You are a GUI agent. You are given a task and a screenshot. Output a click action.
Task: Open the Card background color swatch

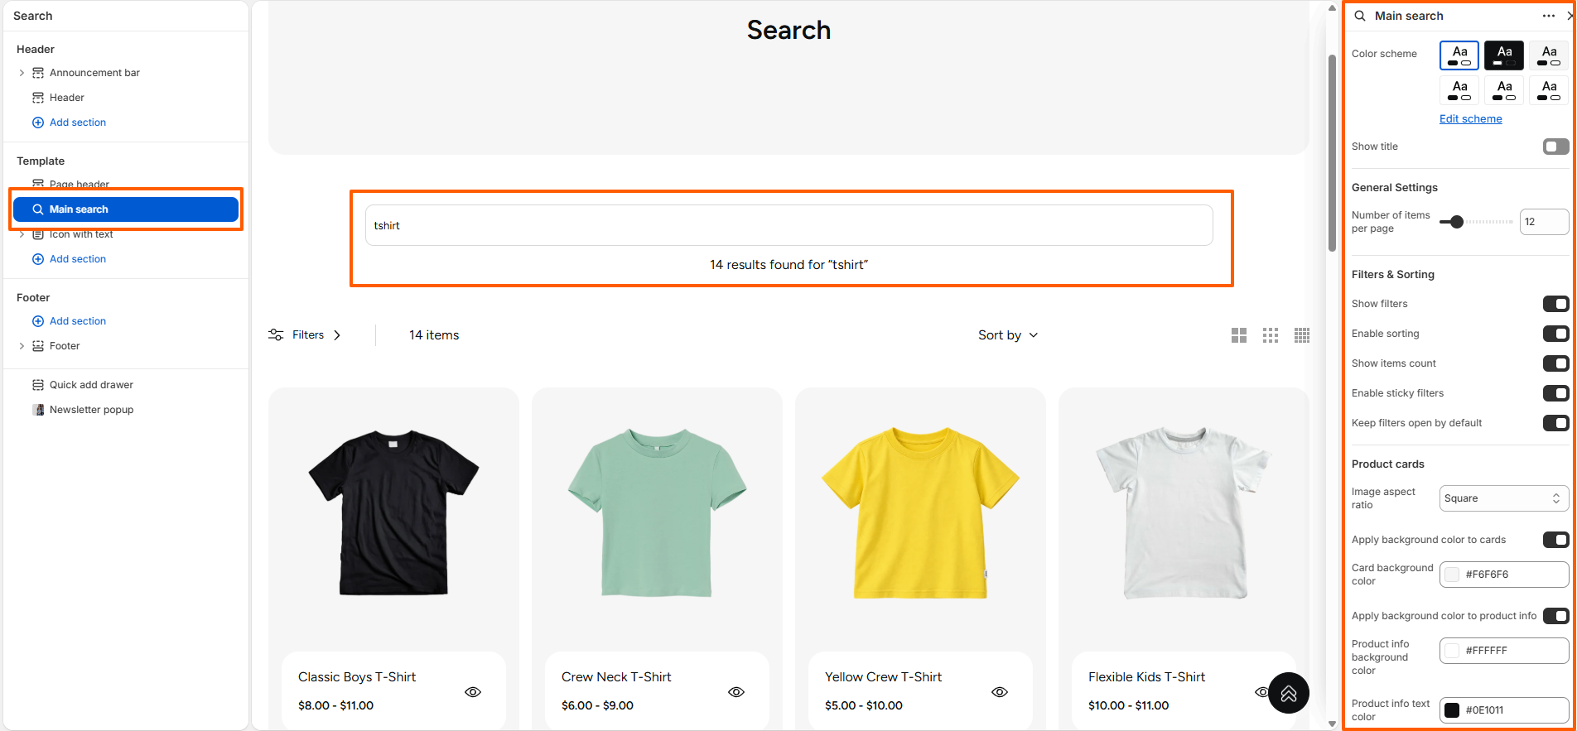[1452, 575]
